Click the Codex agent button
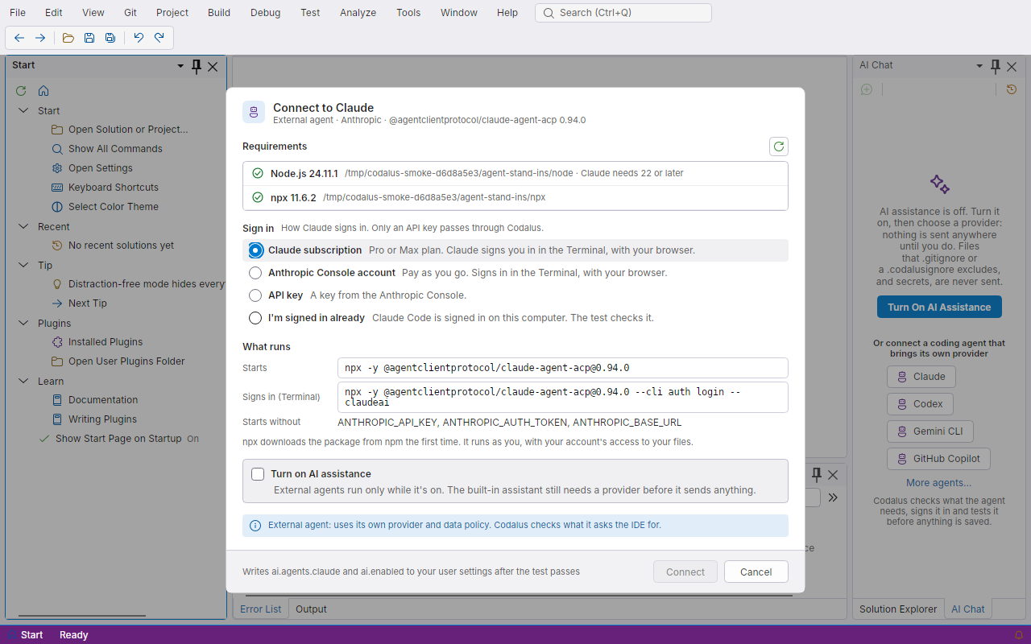Viewport: 1031px width, 644px height. 921,404
